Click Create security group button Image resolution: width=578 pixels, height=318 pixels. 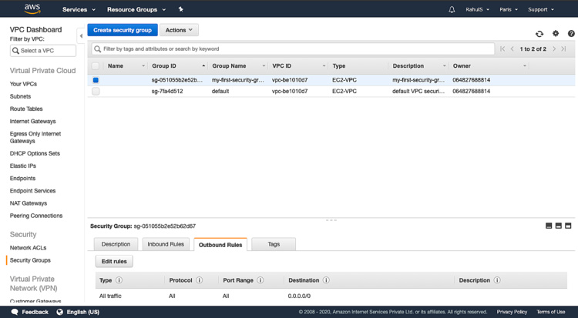coord(123,30)
